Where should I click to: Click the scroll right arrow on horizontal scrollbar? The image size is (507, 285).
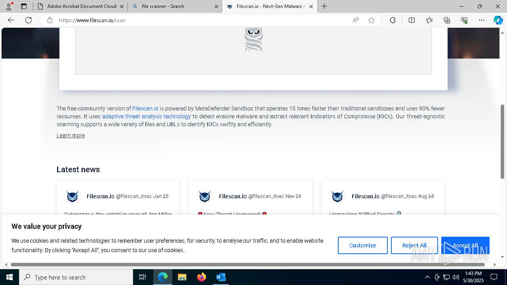point(495,264)
